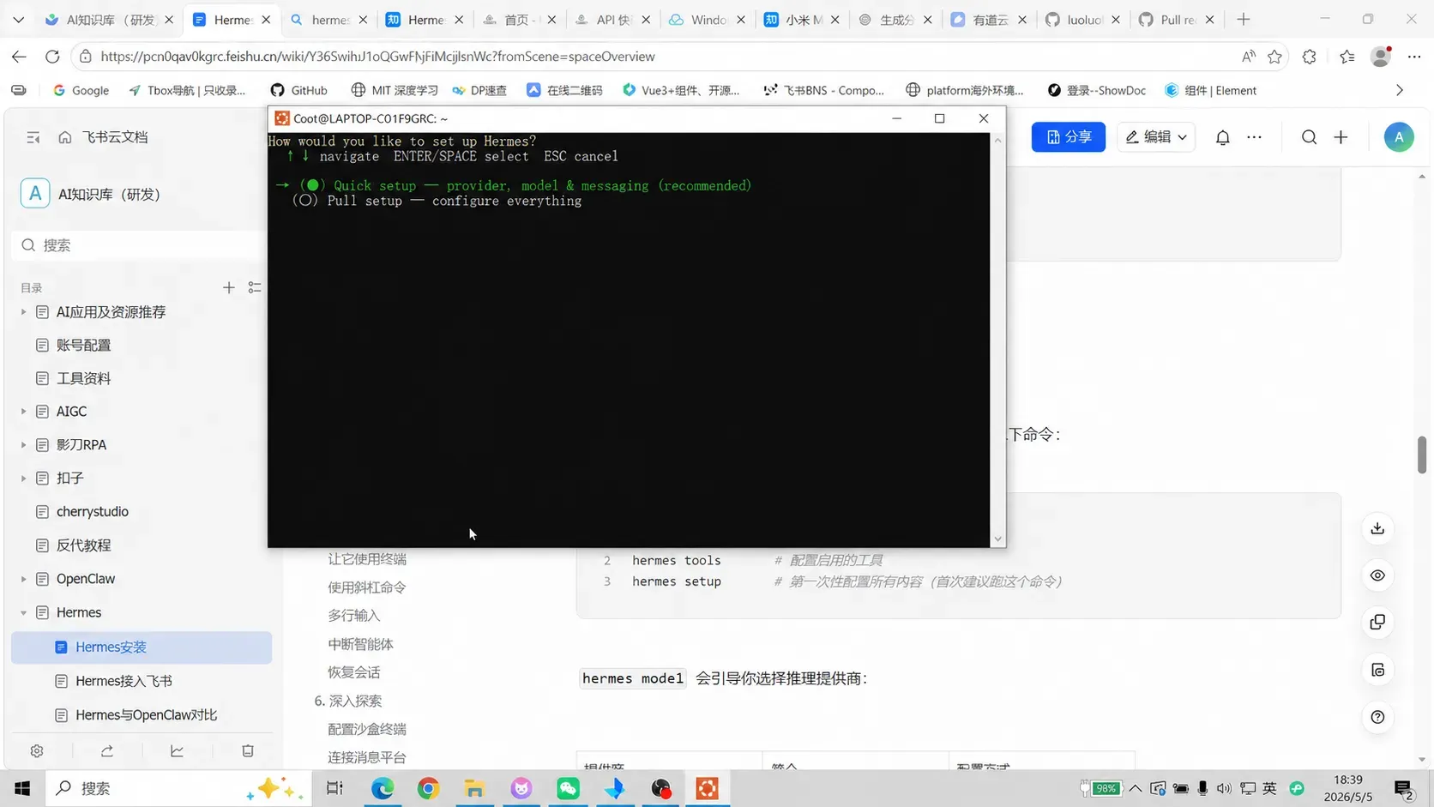The image size is (1434, 807).
Task: Click the sidebar share arrow icon
Action: click(x=107, y=751)
